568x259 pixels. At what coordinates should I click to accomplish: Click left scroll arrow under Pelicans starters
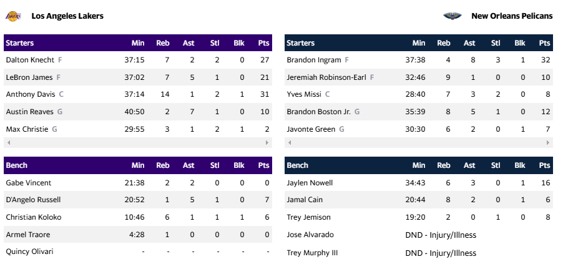coord(289,143)
